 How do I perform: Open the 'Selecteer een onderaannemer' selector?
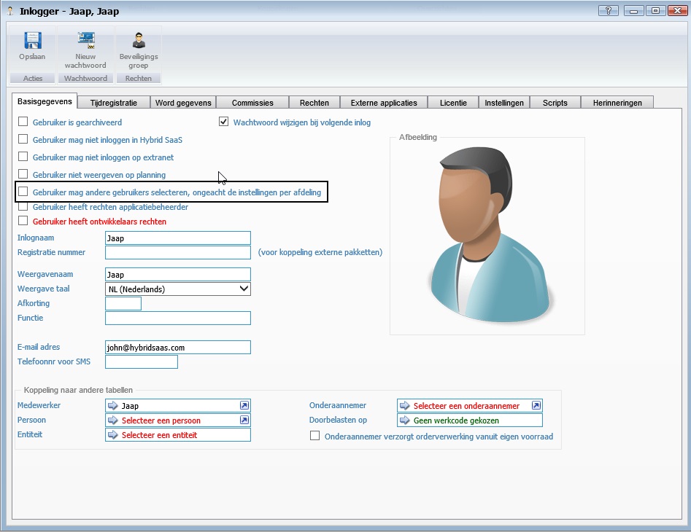[x=466, y=406]
